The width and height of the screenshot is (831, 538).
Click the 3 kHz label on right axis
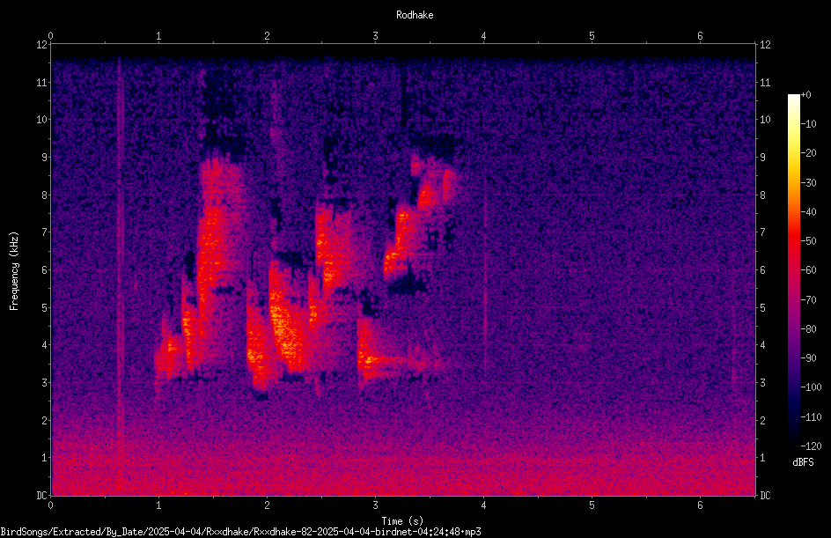[x=762, y=383]
